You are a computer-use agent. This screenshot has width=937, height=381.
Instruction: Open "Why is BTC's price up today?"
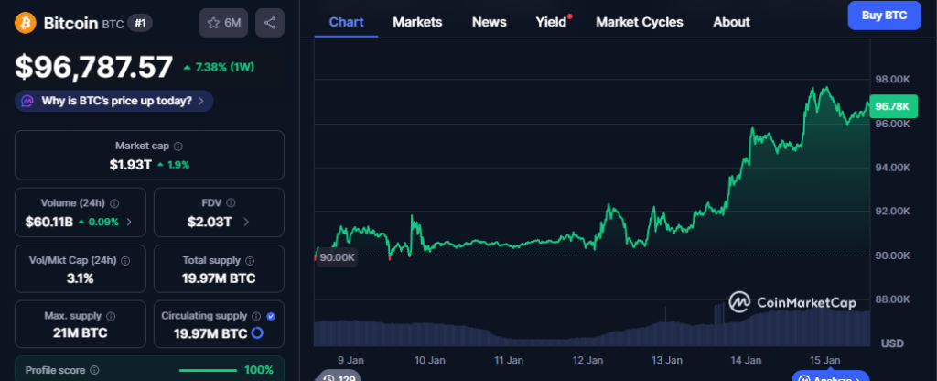coord(114,101)
